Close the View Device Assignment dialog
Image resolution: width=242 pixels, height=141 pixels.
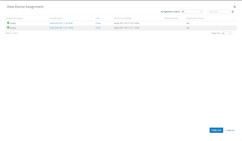[x=234, y=7]
